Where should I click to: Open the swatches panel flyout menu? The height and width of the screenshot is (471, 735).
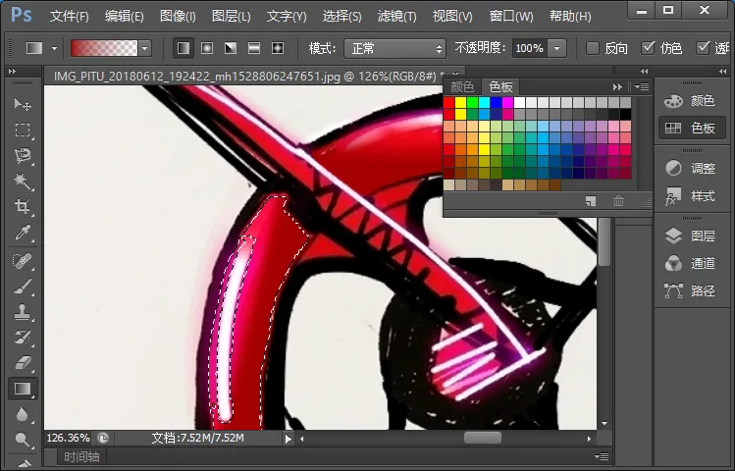pyautogui.click(x=642, y=86)
